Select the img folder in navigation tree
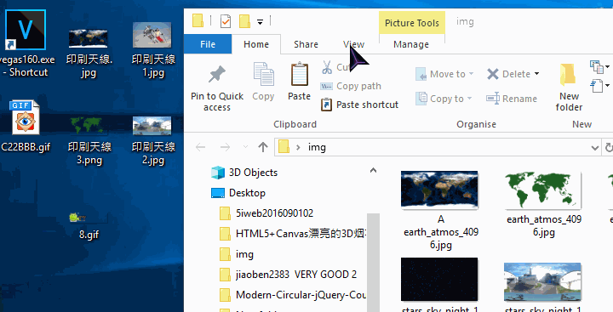613x312 pixels. point(236,254)
